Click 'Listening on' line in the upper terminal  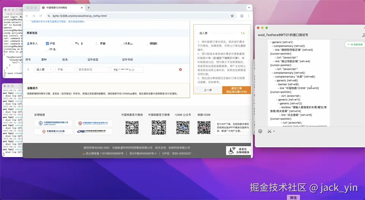[13, 49]
